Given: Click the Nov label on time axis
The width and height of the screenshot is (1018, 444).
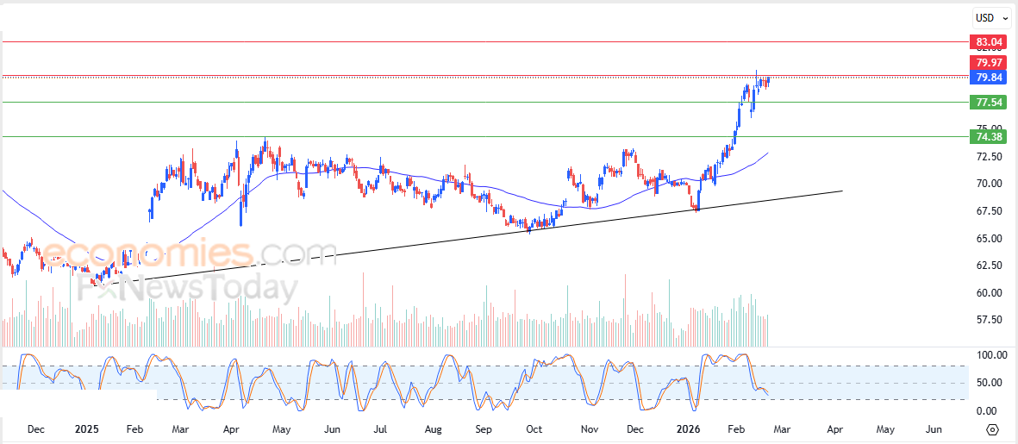Looking at the screenshot, I should point(589,429).
